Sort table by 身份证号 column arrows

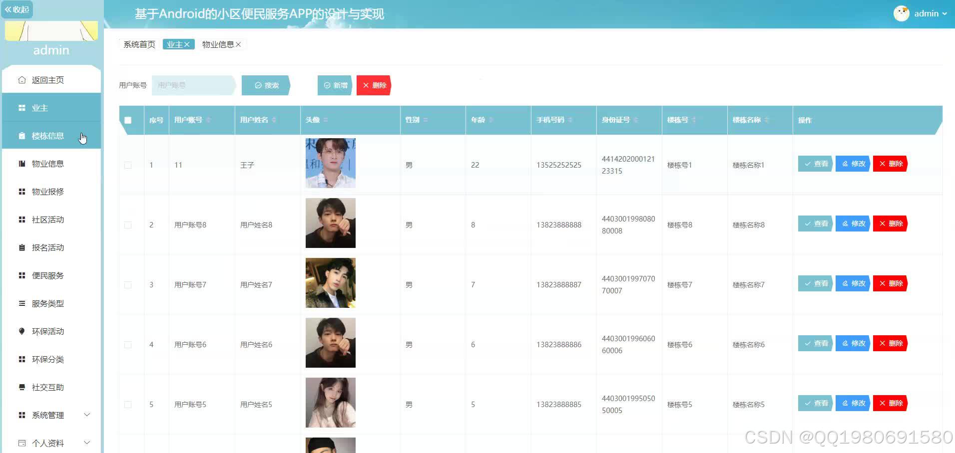(x=635, y=120)
